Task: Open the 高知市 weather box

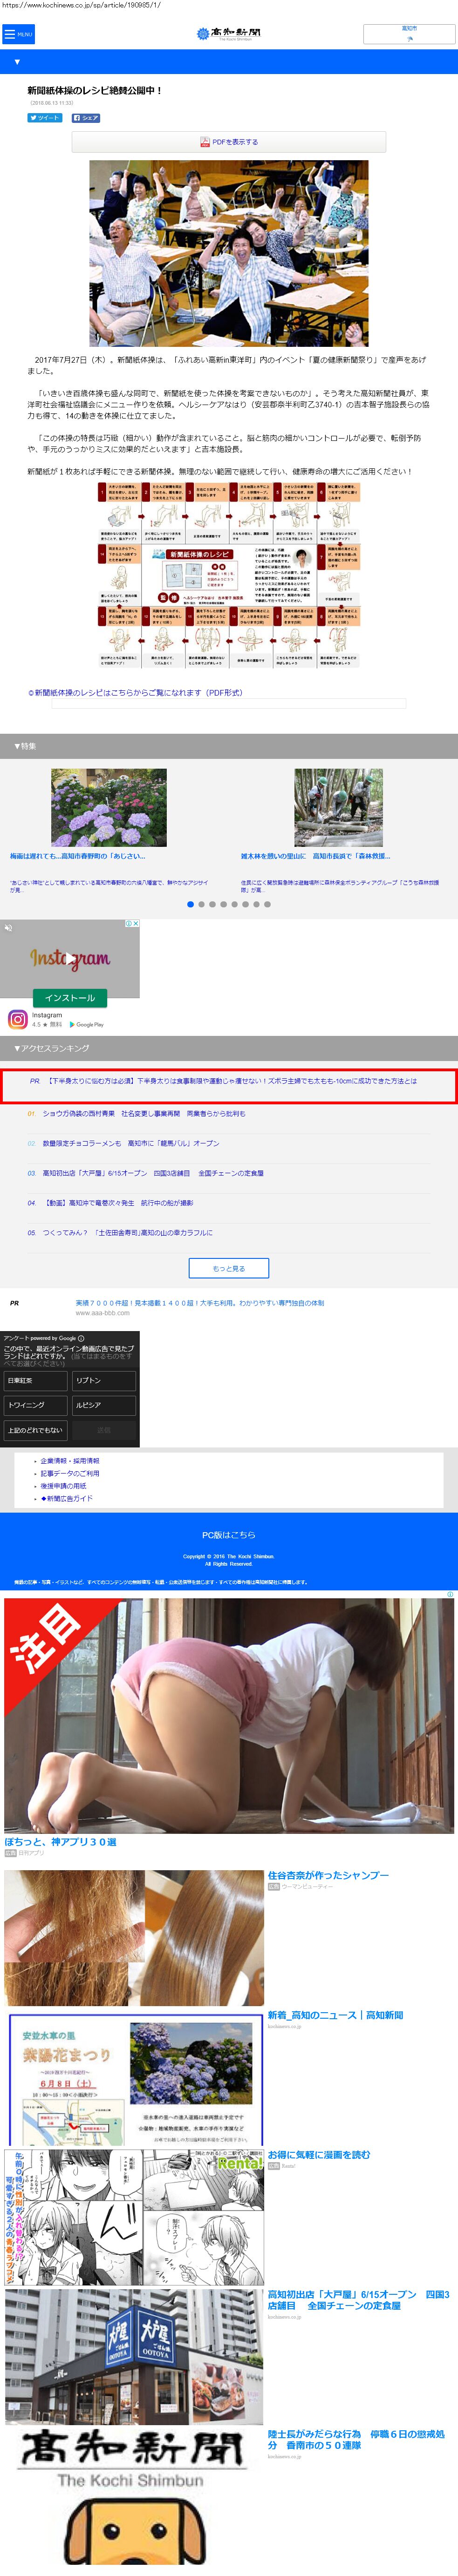Action: (x=409, y=33)
